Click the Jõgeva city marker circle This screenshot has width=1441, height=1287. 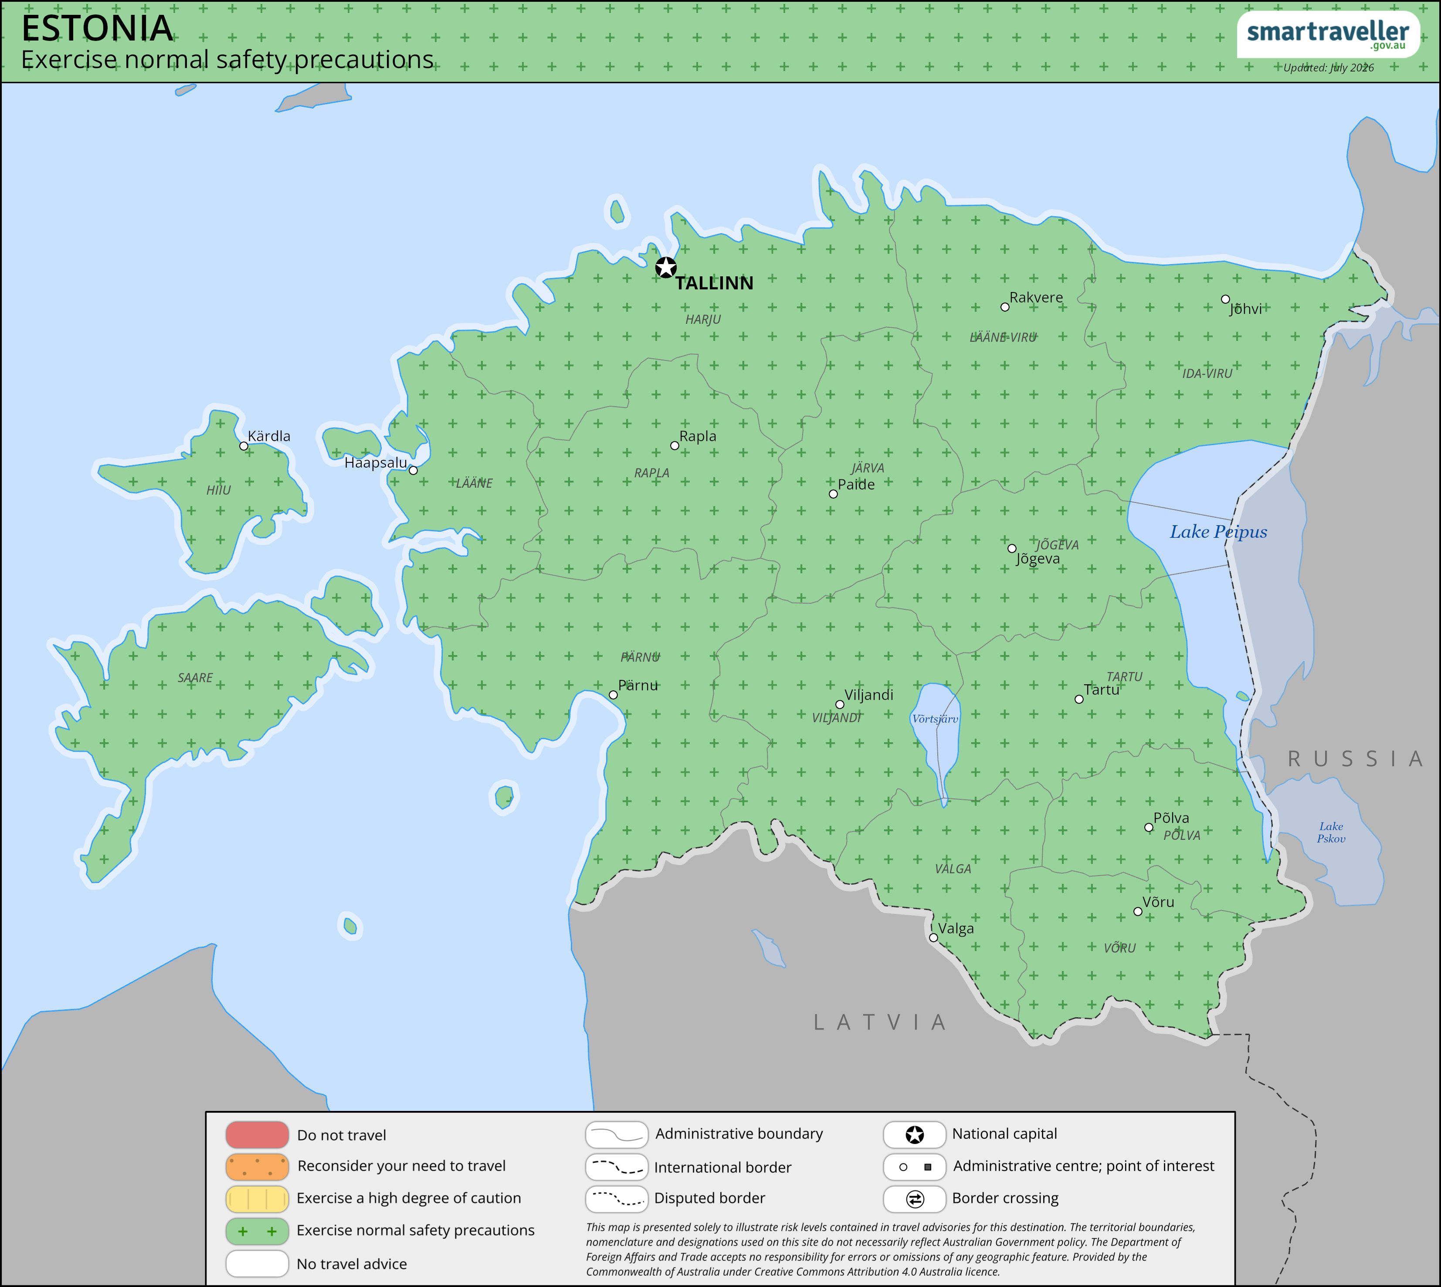click(x=1012, y=548)
